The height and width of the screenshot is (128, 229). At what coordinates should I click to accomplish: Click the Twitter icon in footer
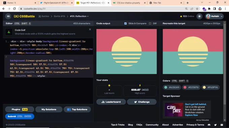pos(215,125)
